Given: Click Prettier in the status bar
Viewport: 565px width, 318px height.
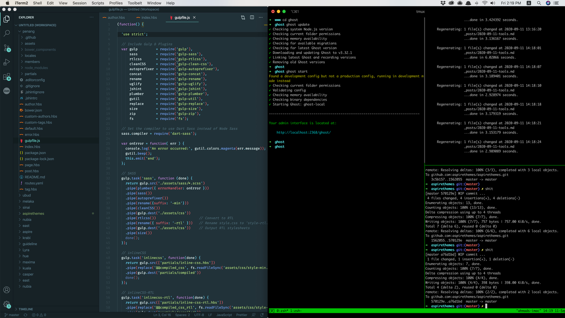Looking at the screenshot, I should [x=242, y=315].
